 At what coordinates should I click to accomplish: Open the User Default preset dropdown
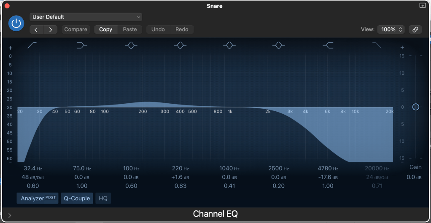pos(86,17)
